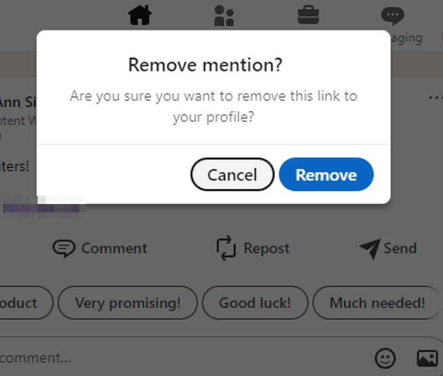Open the Messaging speech bubble icon
Image resolution: width=443 pixels, height=376 pixels.
tap(393, 15)
